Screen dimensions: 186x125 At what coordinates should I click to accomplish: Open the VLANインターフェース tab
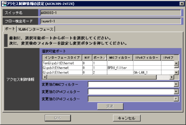pyautogui.click(x=36, y=29)
